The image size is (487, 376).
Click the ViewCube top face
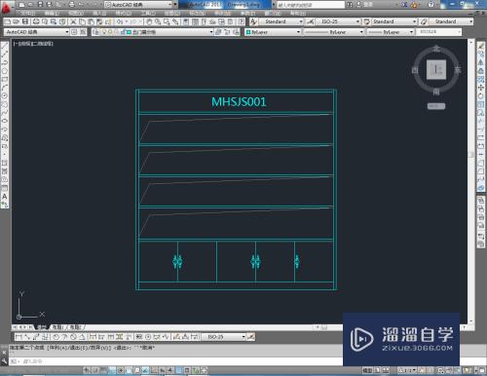pos(436,69)
